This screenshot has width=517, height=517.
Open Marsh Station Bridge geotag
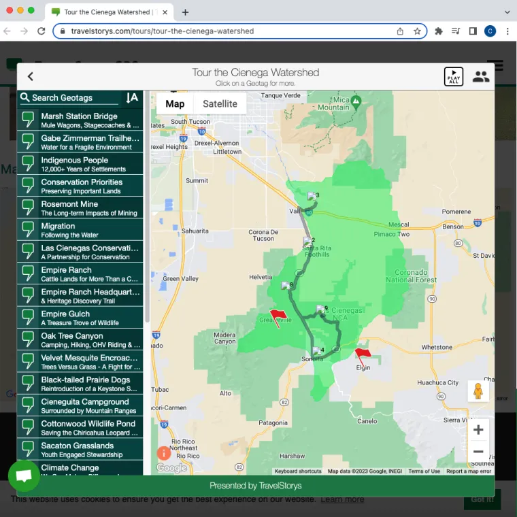point(80,120)
